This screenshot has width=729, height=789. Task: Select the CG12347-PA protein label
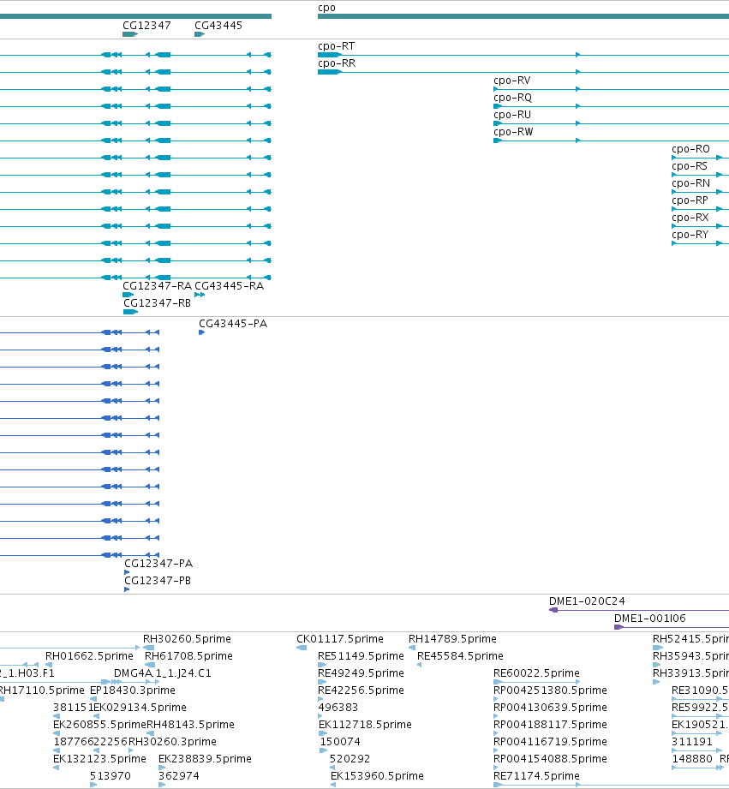[158, 563]
